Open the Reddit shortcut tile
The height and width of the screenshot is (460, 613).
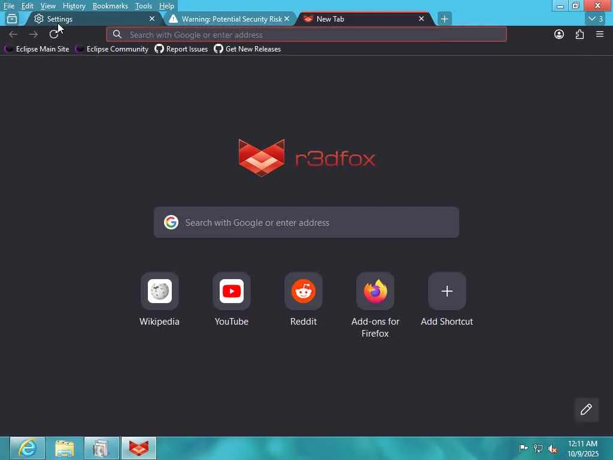coord(304,291)
